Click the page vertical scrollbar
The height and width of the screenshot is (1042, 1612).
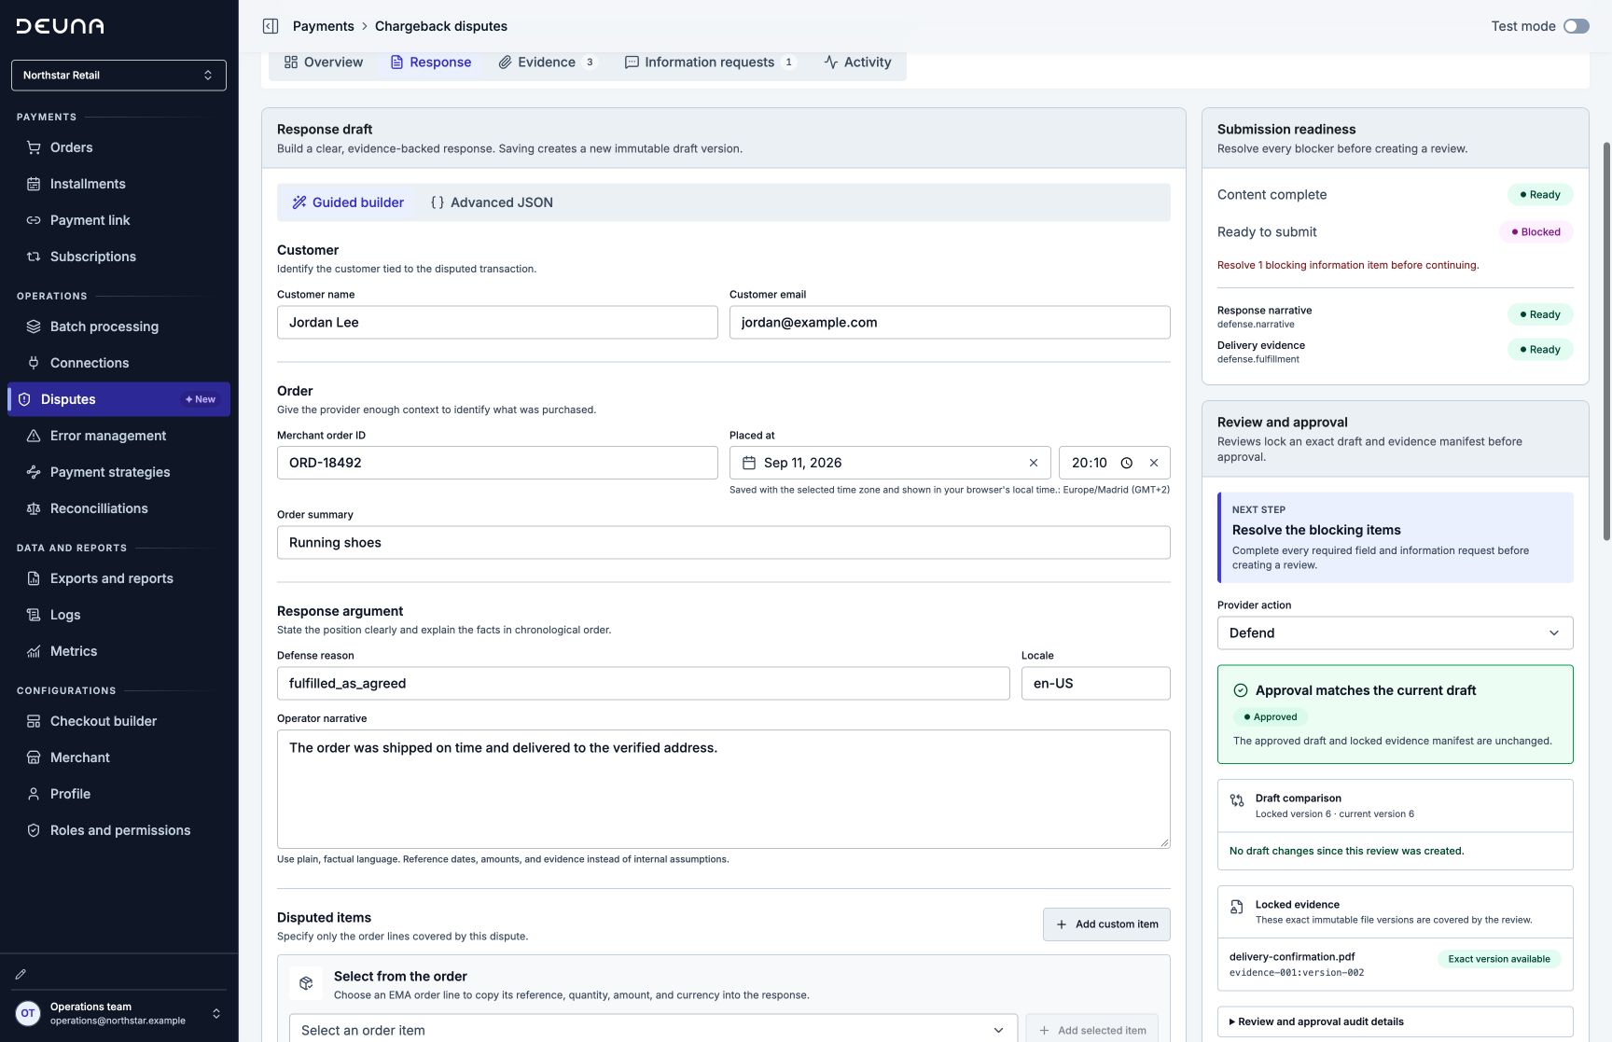click(x=1606, y=340)
